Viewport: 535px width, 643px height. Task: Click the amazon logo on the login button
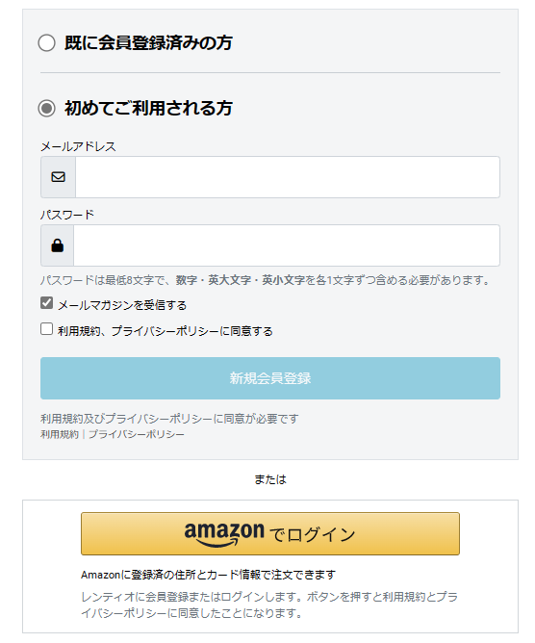(x=224, y=534)
